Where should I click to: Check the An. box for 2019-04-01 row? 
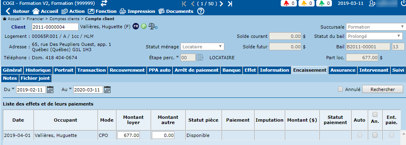tap(375, 135)
